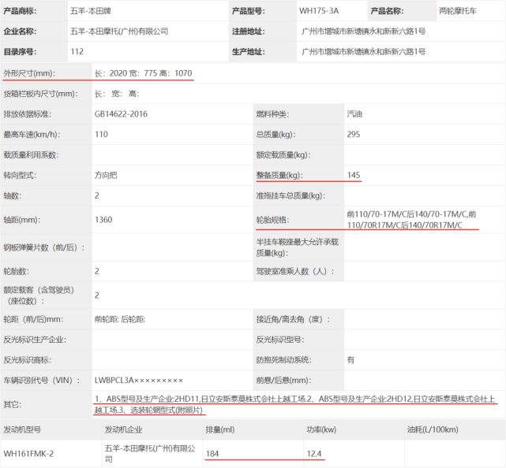The image size is (506, 468).
Task: Click the 发动机企业 column header
Action: [x=123, y=429]
